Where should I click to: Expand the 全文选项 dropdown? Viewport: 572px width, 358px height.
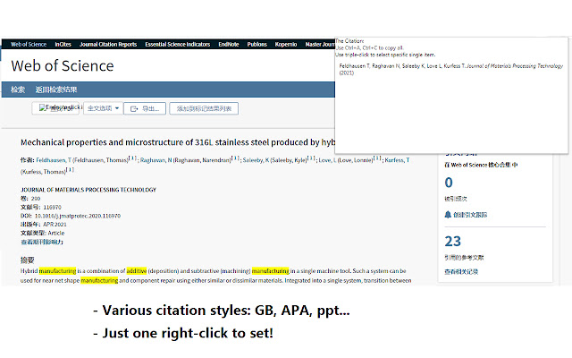click(x=104, y=108)
